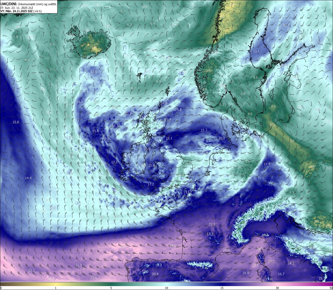333x290 pixels.
Task: Click the 15.6 map value
Action: click(x=95, y=131)
